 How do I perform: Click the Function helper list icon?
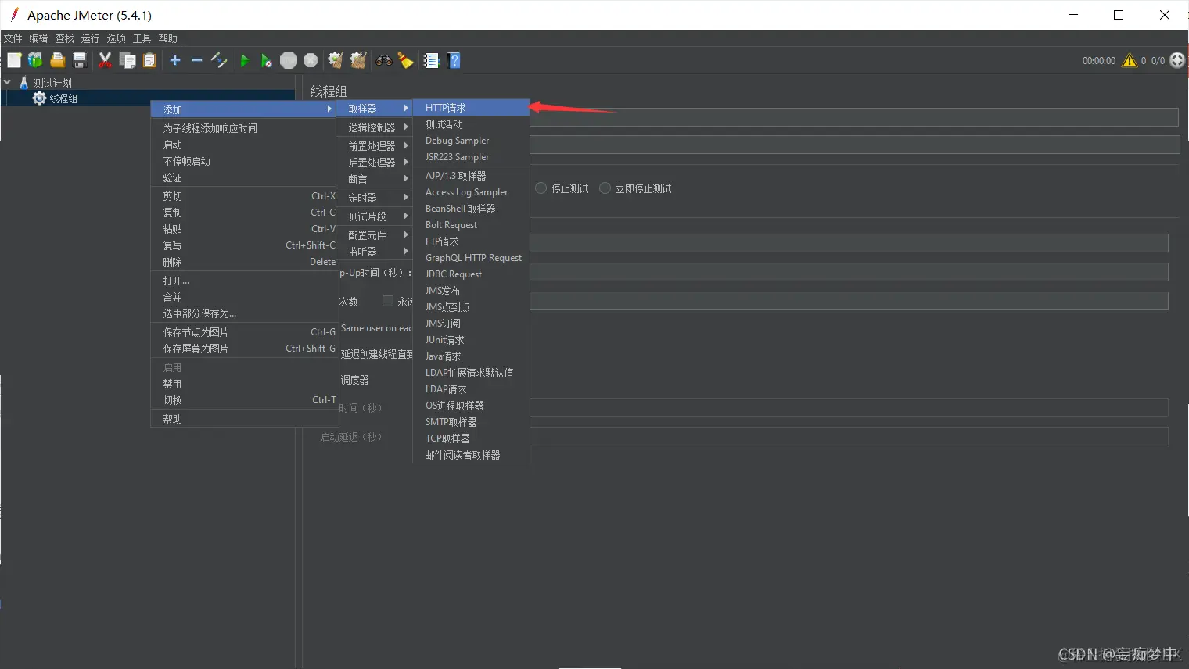click(x=431, y=60)
